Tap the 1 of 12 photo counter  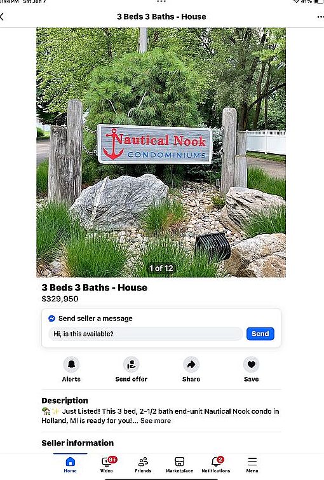pos(161,268)
